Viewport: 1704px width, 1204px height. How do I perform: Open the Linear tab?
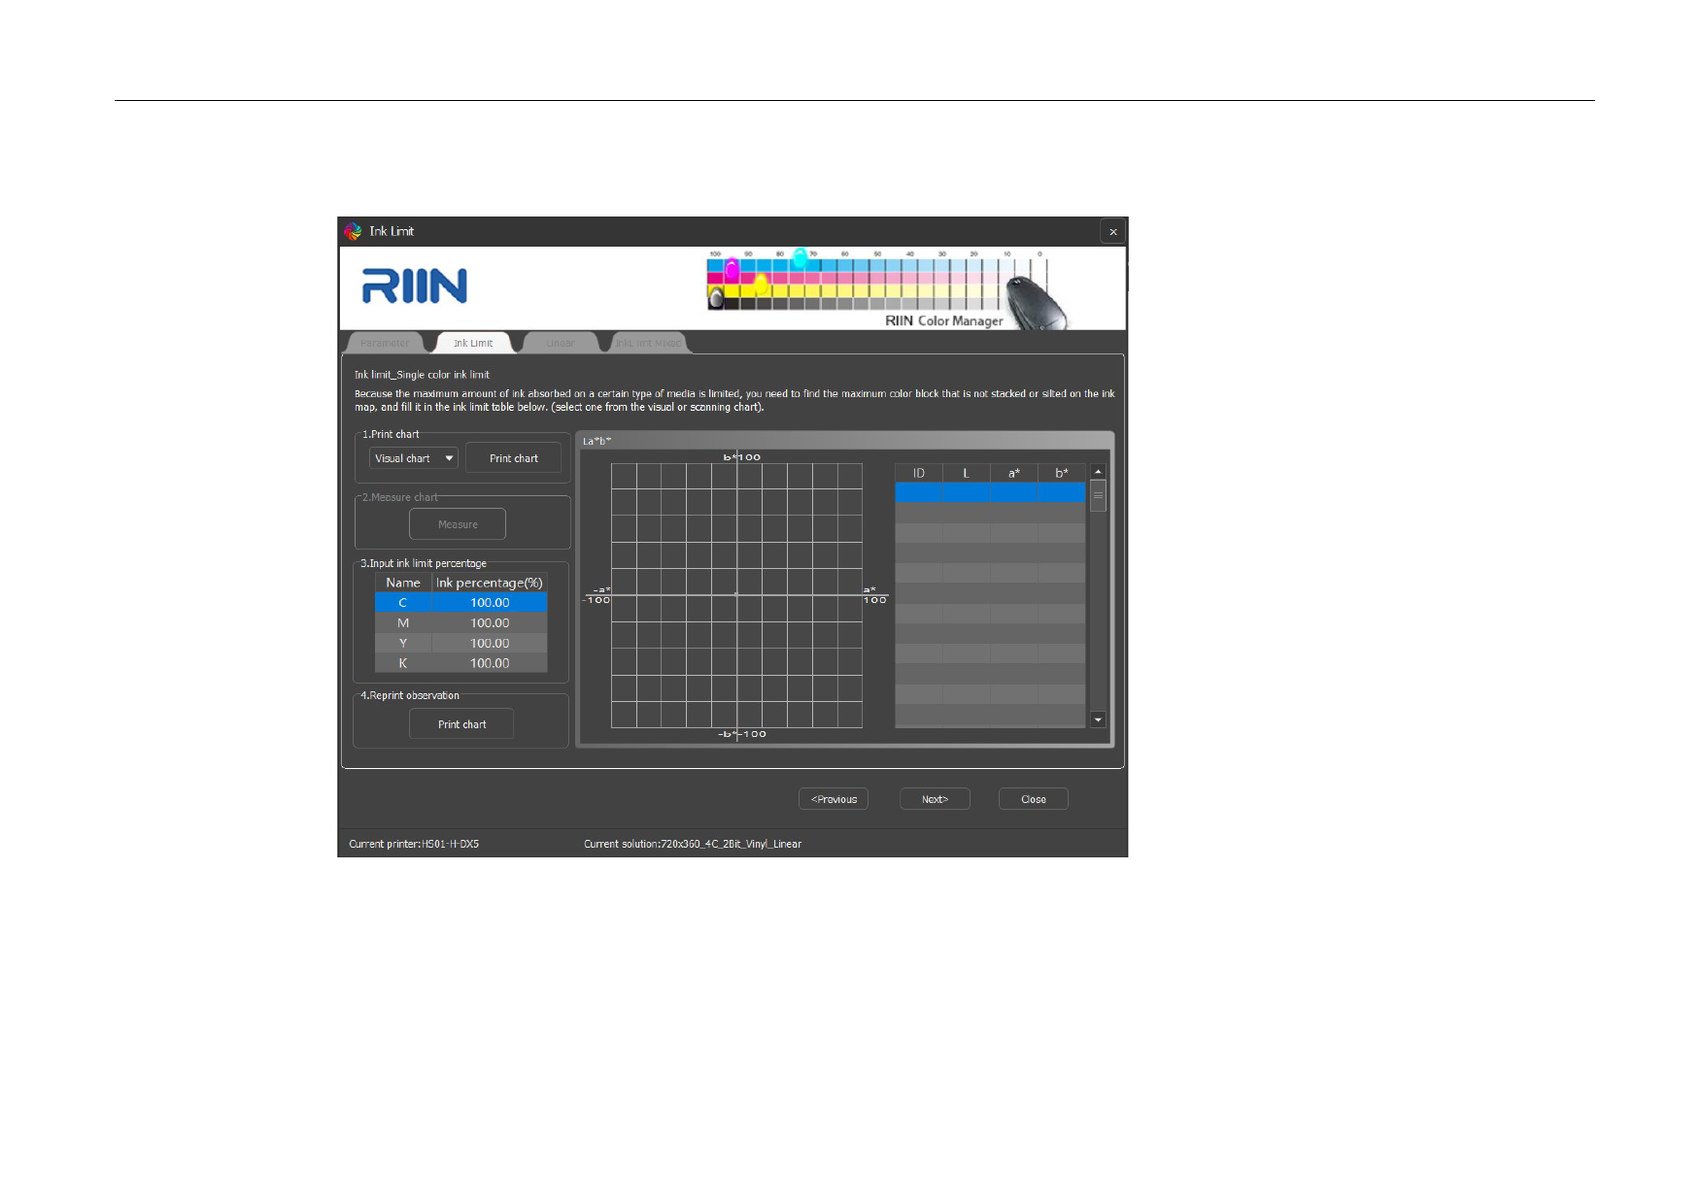point(561,343)
